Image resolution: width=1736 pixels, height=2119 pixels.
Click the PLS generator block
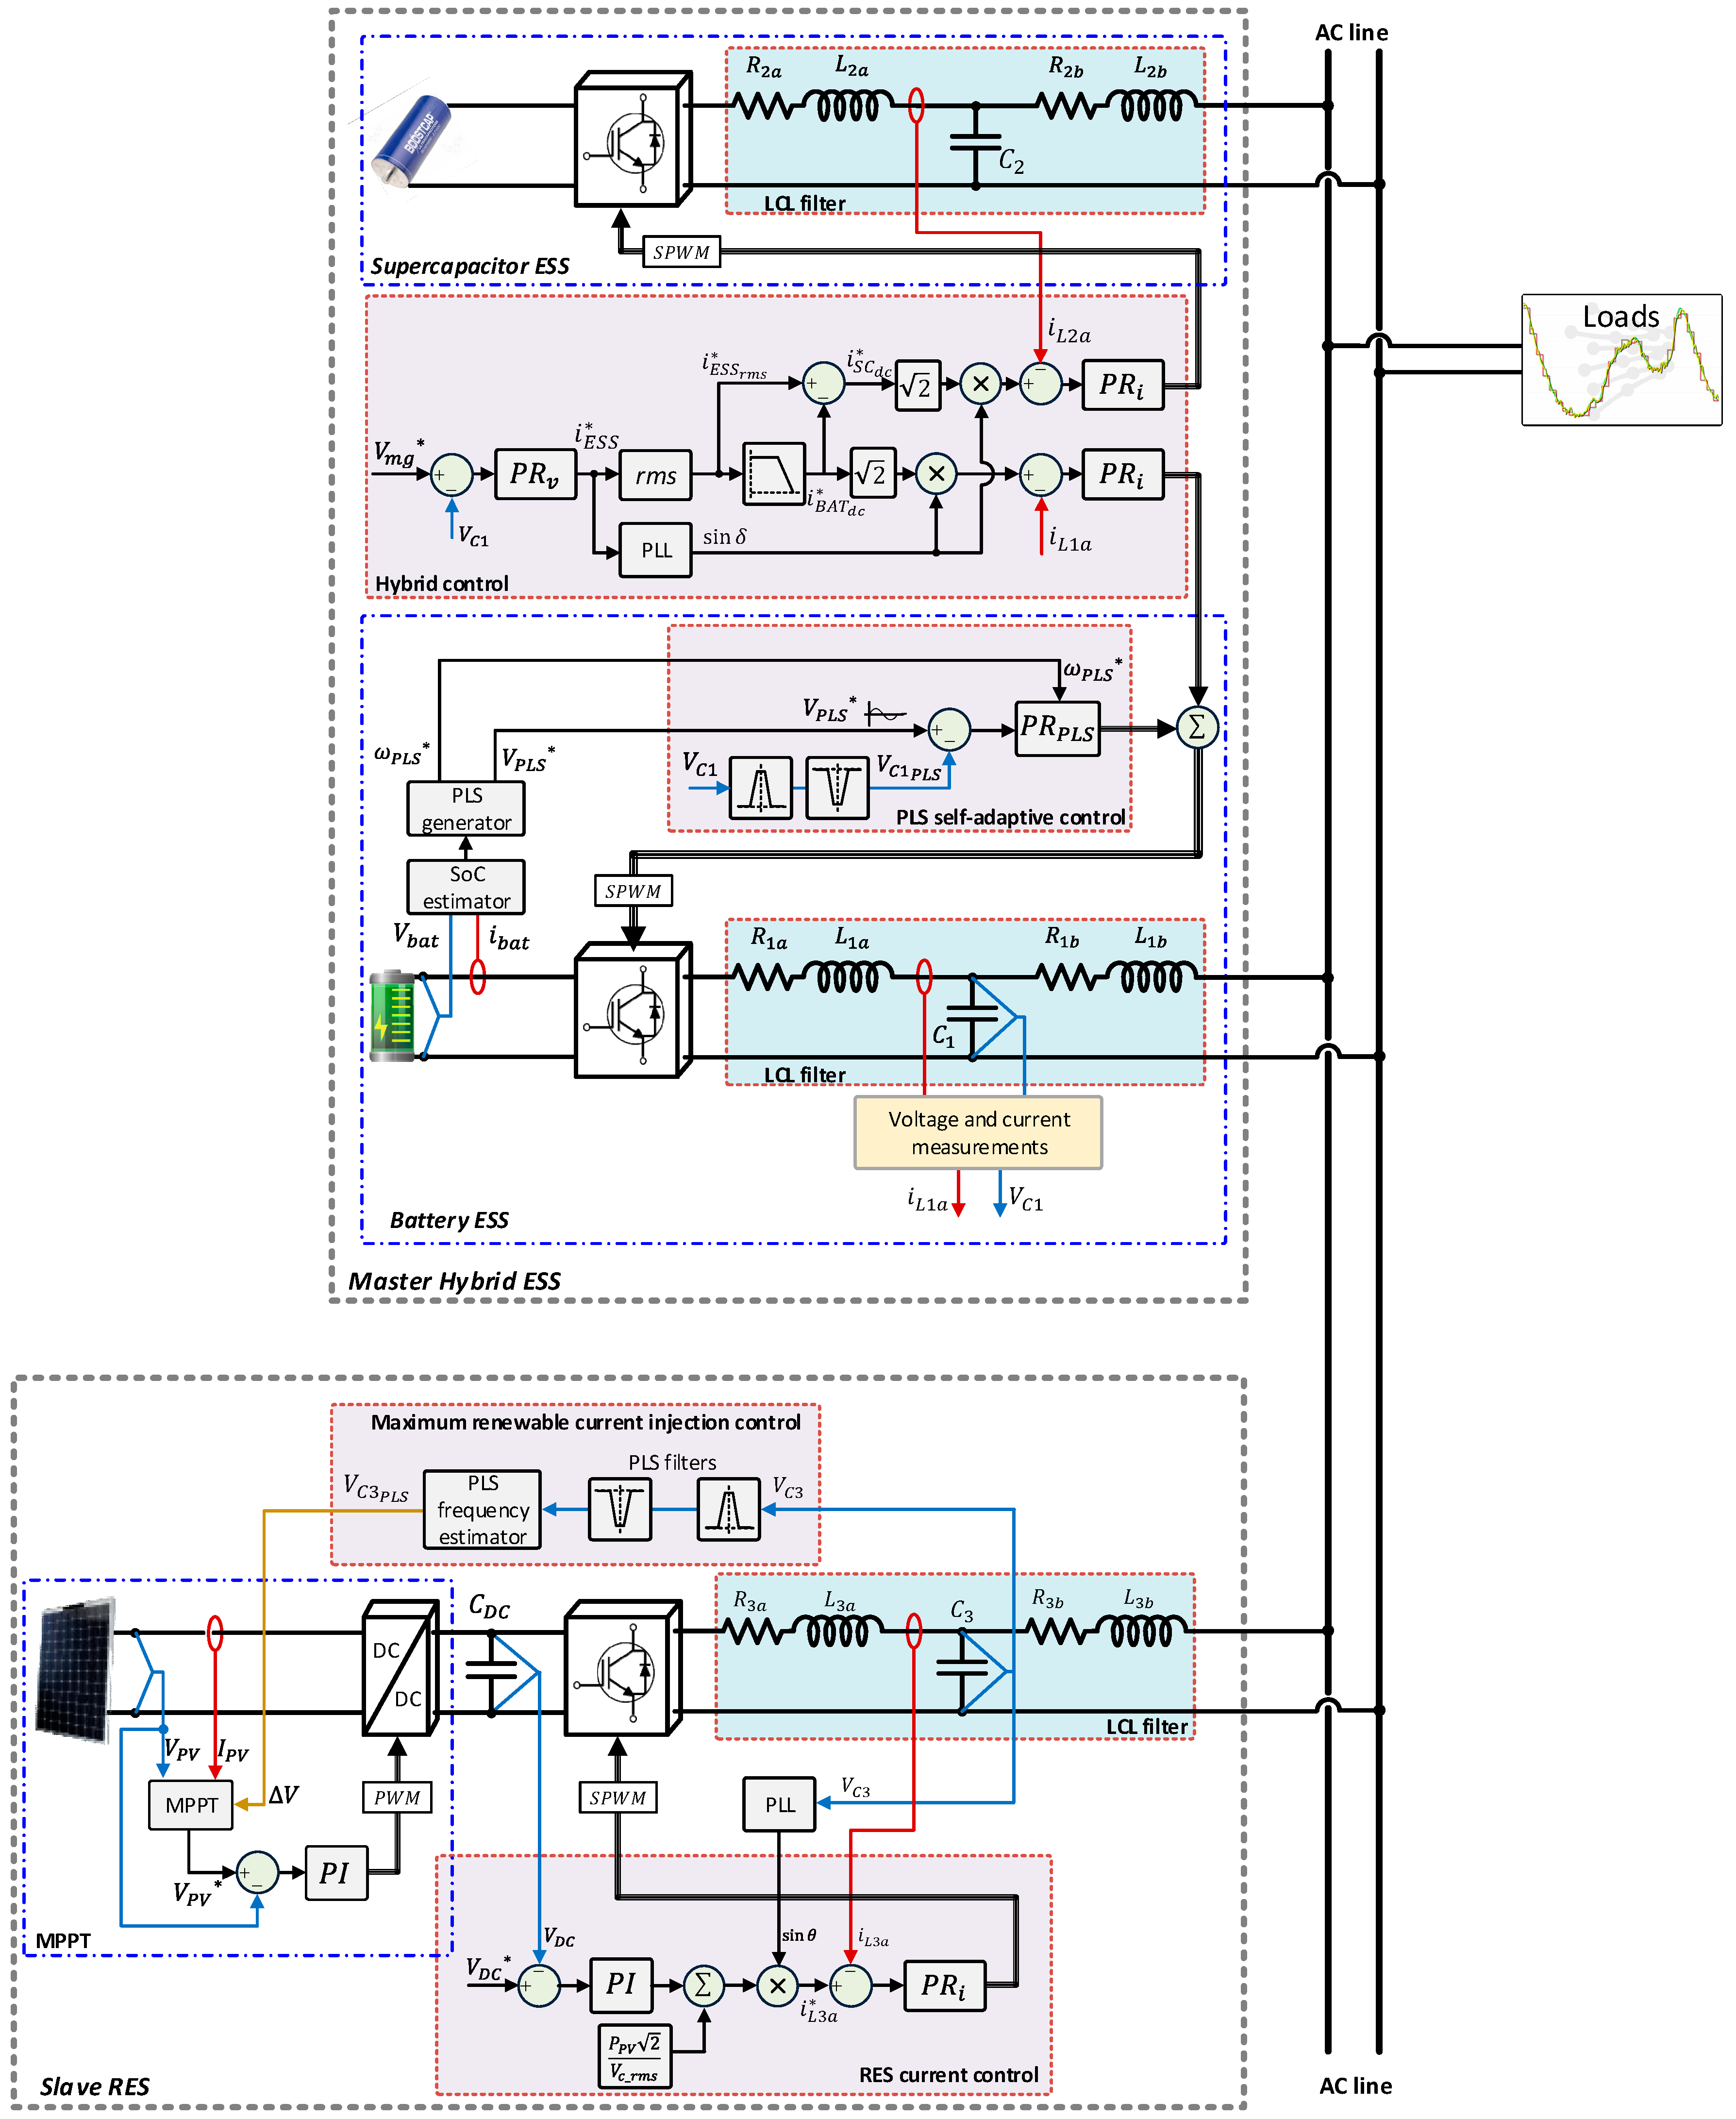(x=466, y=808)
